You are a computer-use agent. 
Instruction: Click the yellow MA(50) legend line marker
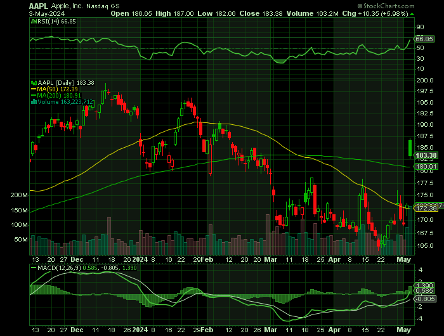click(x=34, y=89)
